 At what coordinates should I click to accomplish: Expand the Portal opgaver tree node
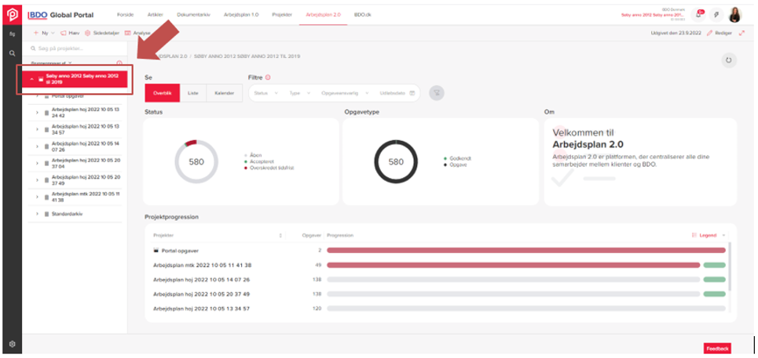[x=37, y=96]
